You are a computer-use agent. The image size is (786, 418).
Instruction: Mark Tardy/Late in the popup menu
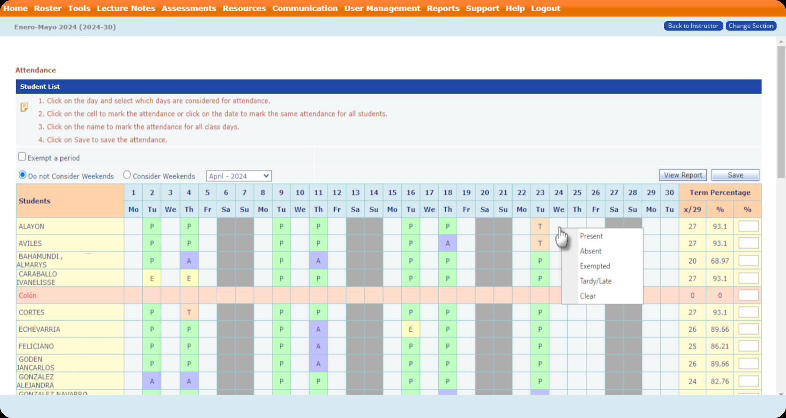tap(595, 281)
